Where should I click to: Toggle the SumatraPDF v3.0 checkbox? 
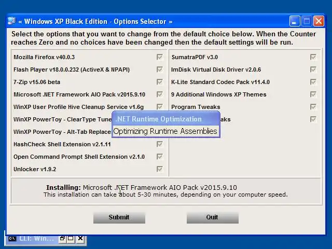click(x=313, y=57)
